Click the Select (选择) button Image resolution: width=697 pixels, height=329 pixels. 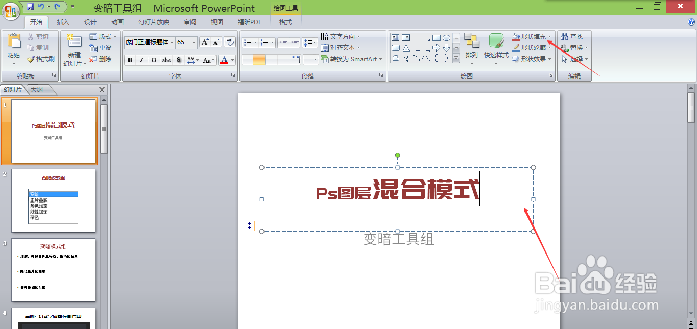pos(574,59)
